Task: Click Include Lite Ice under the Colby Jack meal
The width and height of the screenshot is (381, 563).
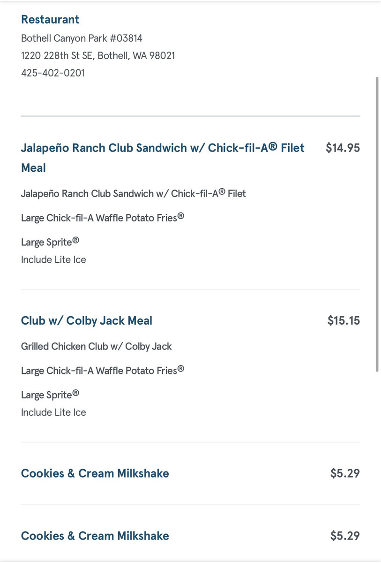Action: 53,413
